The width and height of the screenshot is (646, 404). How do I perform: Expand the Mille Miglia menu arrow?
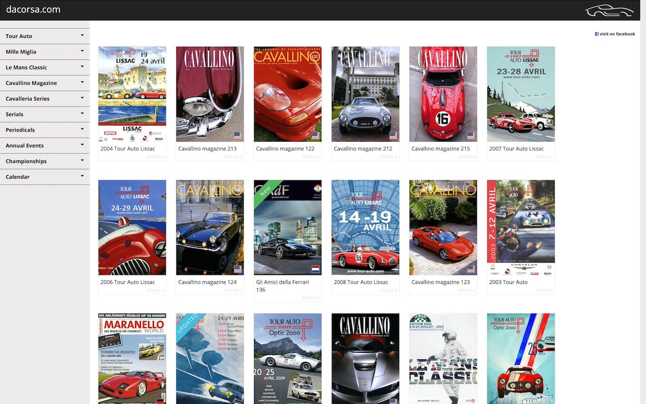(82, 51)
